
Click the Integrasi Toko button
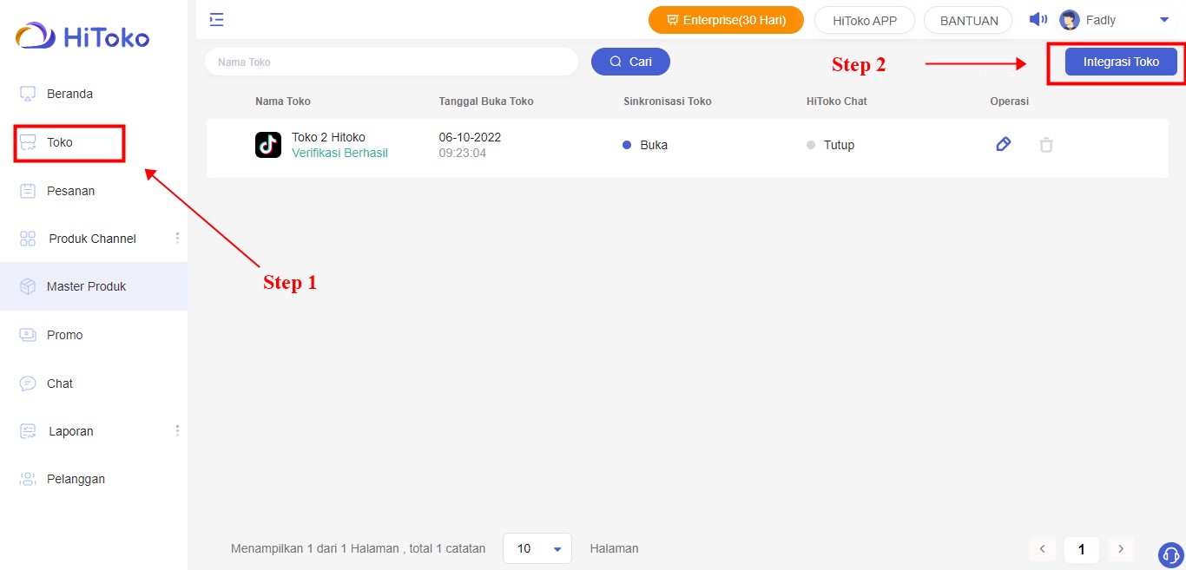pos(1121,62)
